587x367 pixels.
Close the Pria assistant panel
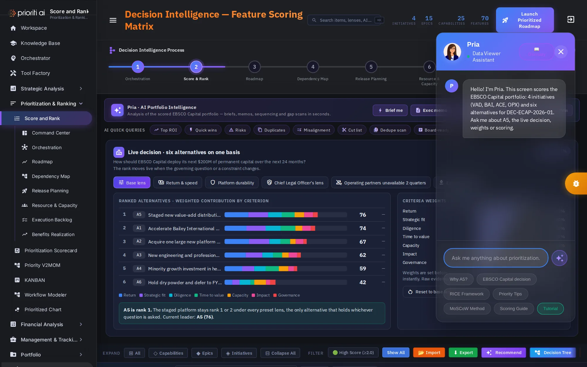(x=561, y=52)
